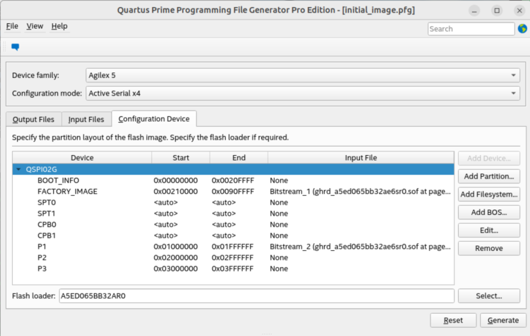Viewport: 530px width, 336px height.
Task: Click the blue message icon in the toolbar
Action: (x=16, y=47)
